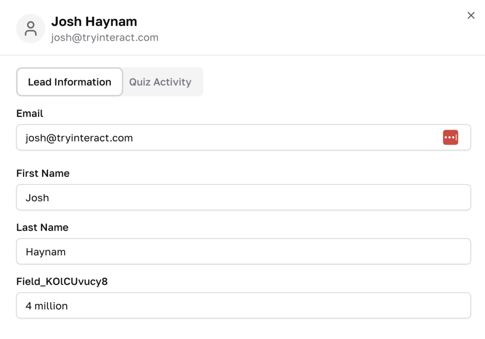Click the user avatar icon

(x=31, y=29)
